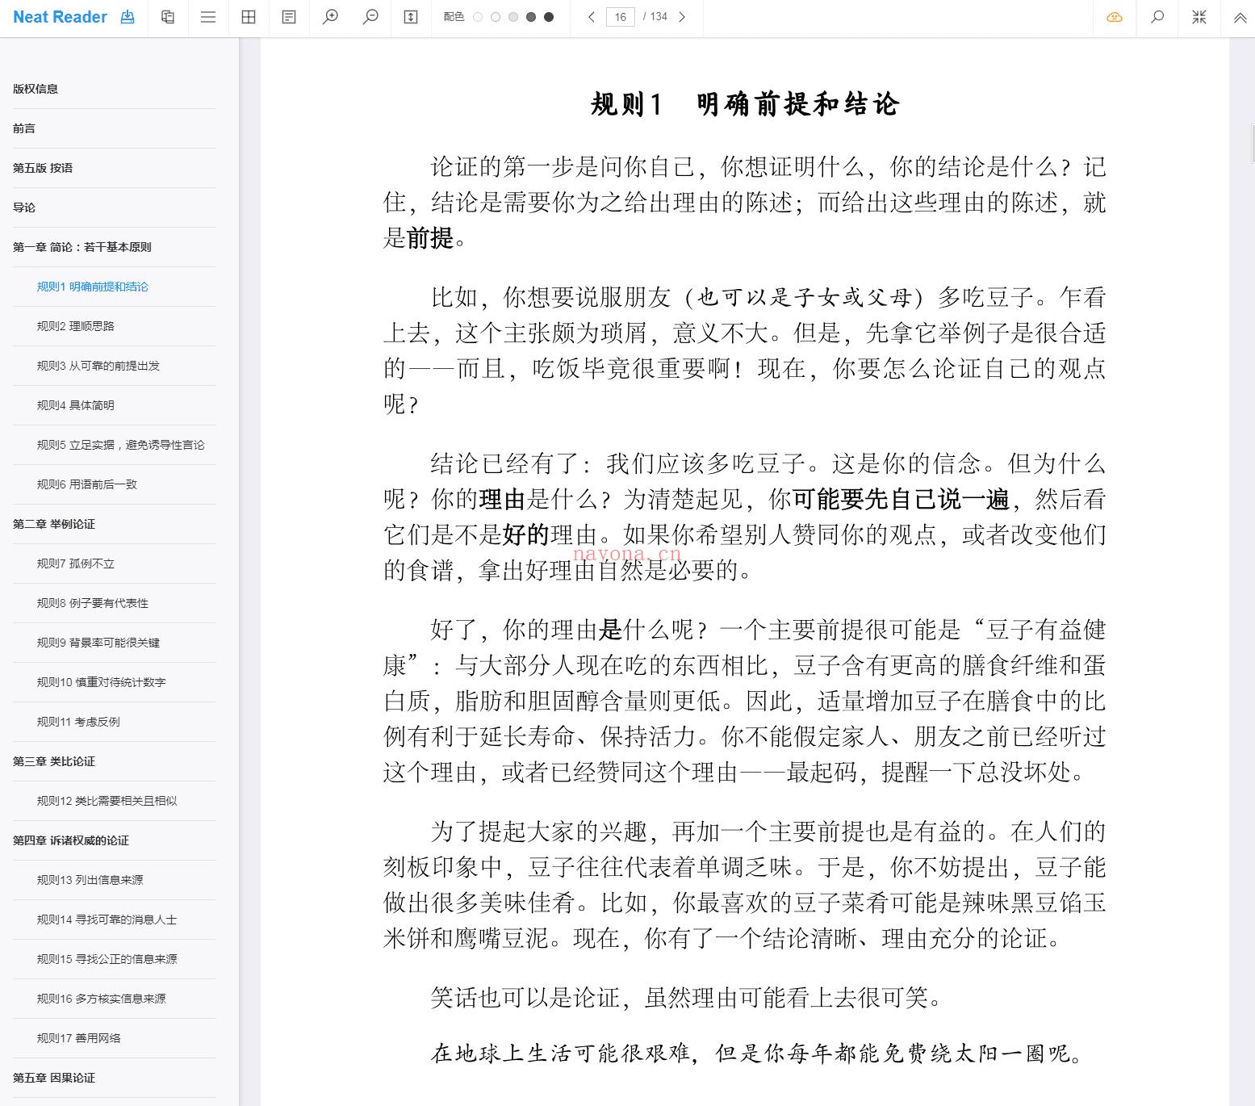Select the light gray color scheme dot
Screen dimensions: 1255x1106
pos(513,17)
